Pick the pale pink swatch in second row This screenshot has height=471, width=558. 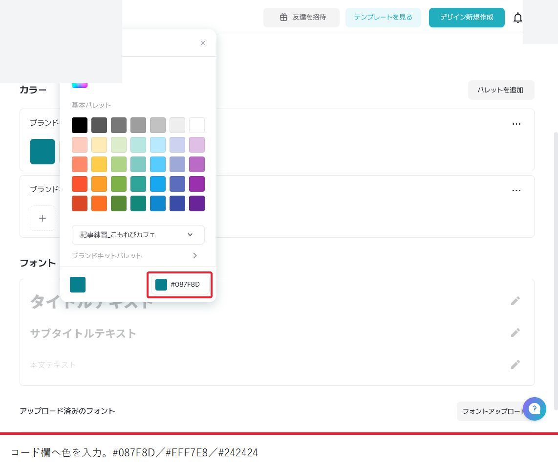(79, 145)
